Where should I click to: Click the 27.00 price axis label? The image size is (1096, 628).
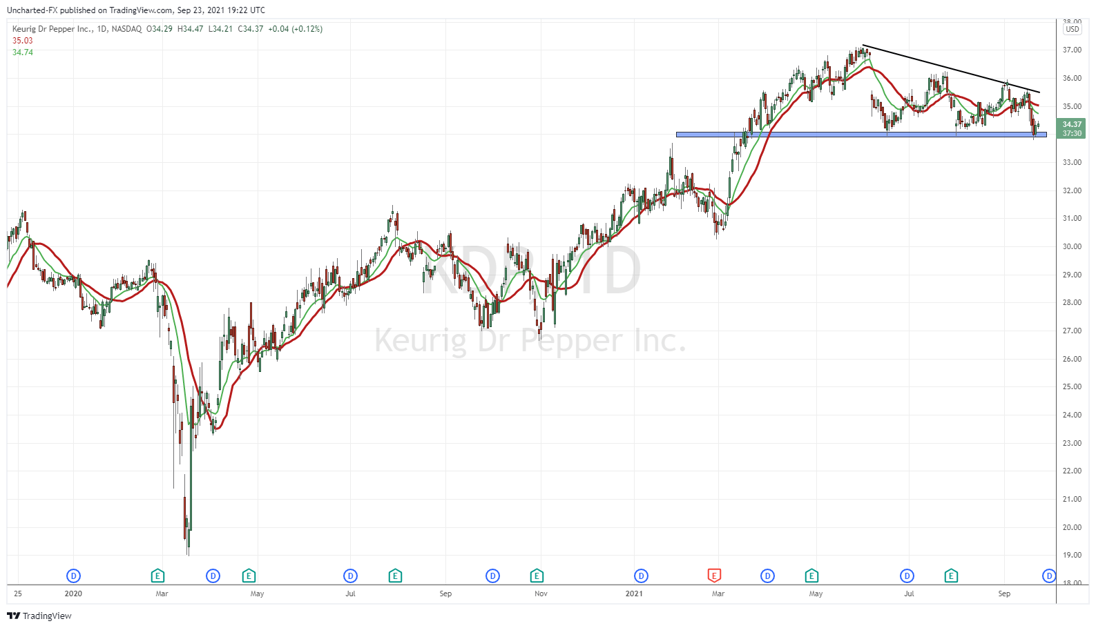pyautogui.click(x=1072, y=331)
